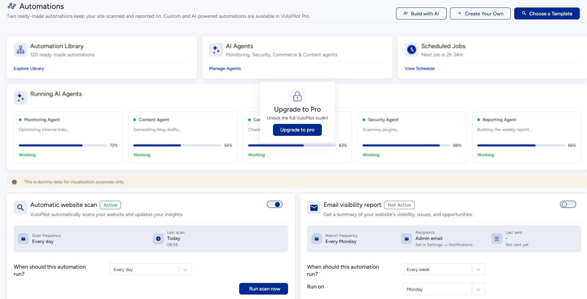Click the Upgrade to pro button
This screenshot has height=299, width=587.
coord(297,130)
